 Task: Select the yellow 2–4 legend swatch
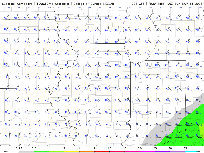72,152
